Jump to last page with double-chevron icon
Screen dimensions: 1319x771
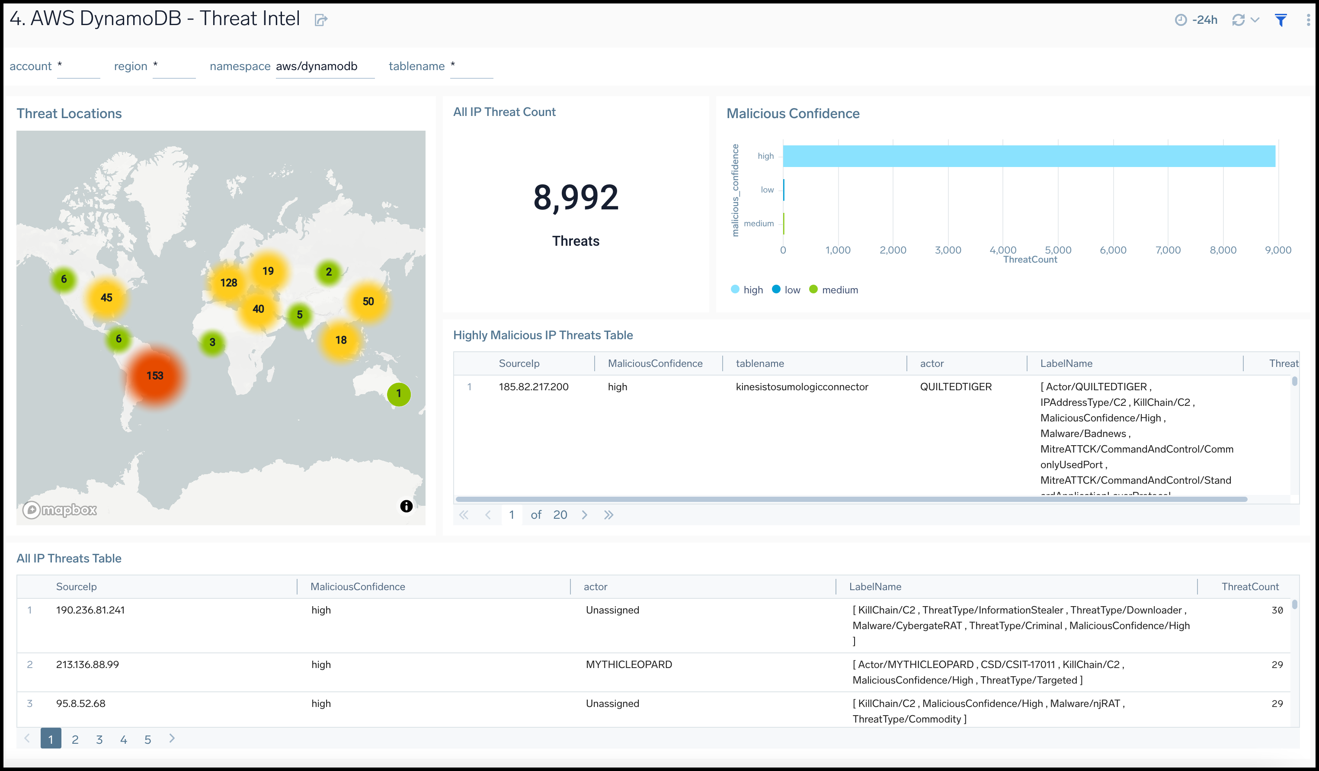click(x=609, y=515)
